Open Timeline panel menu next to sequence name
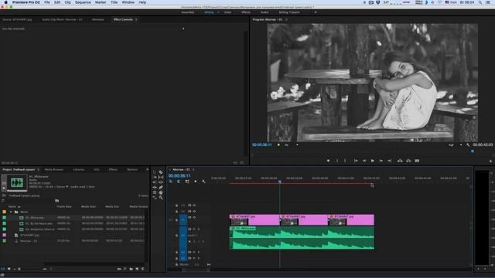 tap(193, 170)
